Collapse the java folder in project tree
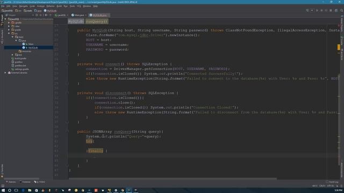 coord(16,41)
